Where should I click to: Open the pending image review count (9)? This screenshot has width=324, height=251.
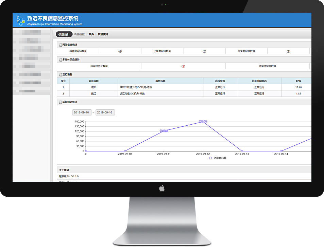183,66
